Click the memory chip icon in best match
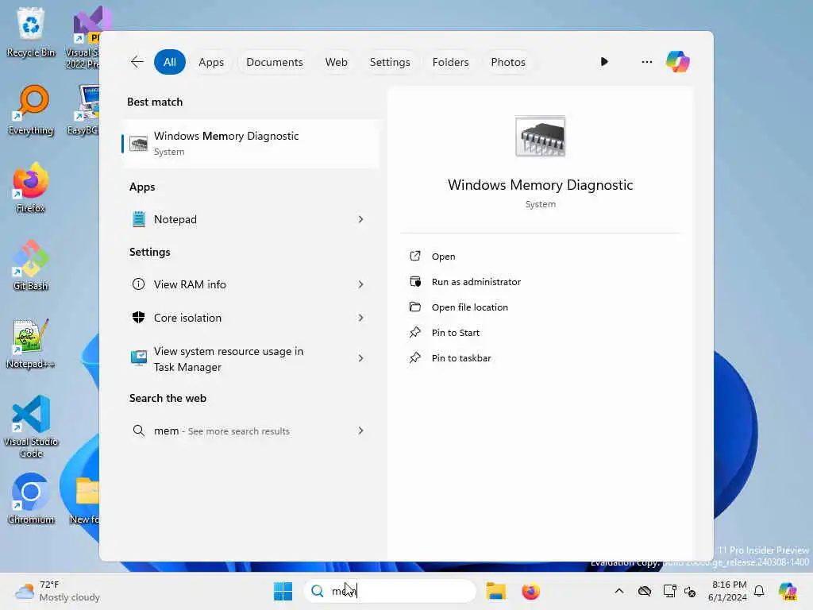 pyautogui.click(x=138, y=144)
